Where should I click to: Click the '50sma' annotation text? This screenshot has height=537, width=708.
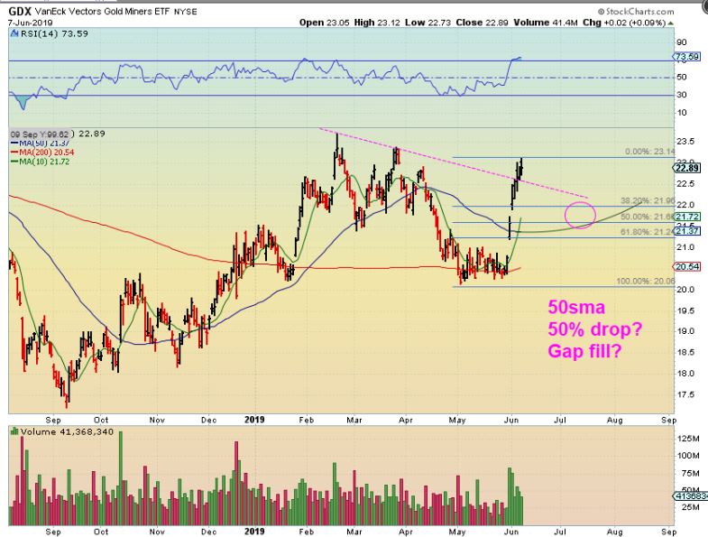pyautogui.click(x=576, y=308)
